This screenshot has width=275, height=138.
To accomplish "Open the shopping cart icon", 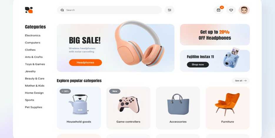I will pos(218,10).
